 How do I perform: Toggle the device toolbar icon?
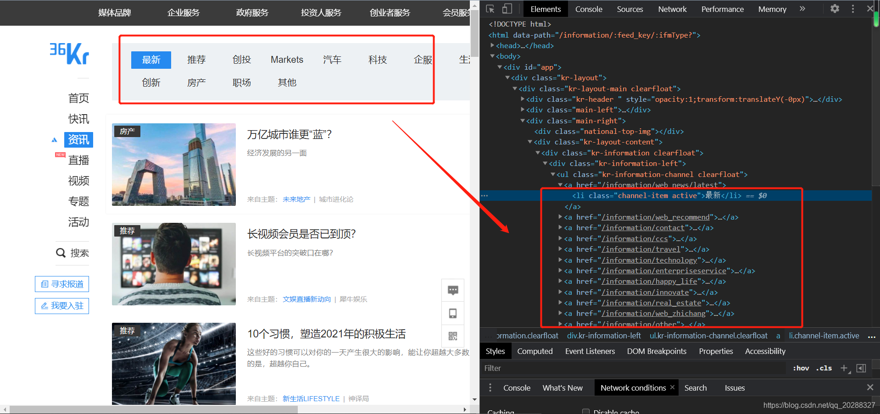[x=507, y=9]
